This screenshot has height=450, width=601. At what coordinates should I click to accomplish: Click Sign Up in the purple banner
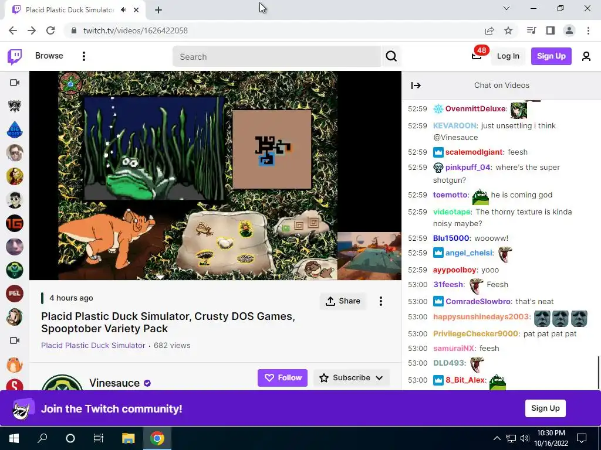click(x=545, y=408)
